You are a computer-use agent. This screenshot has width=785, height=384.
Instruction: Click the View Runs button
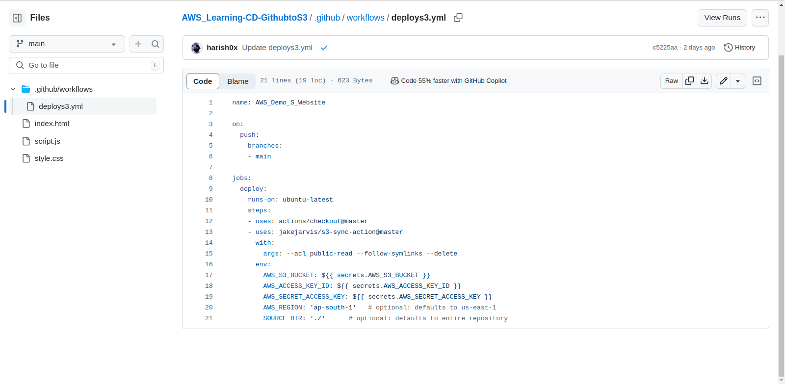pos(722,18)
